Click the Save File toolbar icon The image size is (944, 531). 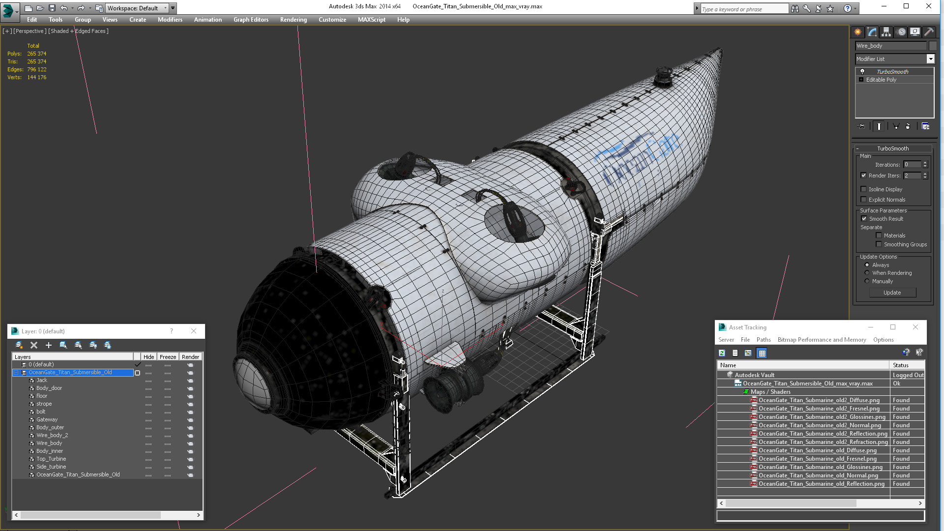[52, 8]
